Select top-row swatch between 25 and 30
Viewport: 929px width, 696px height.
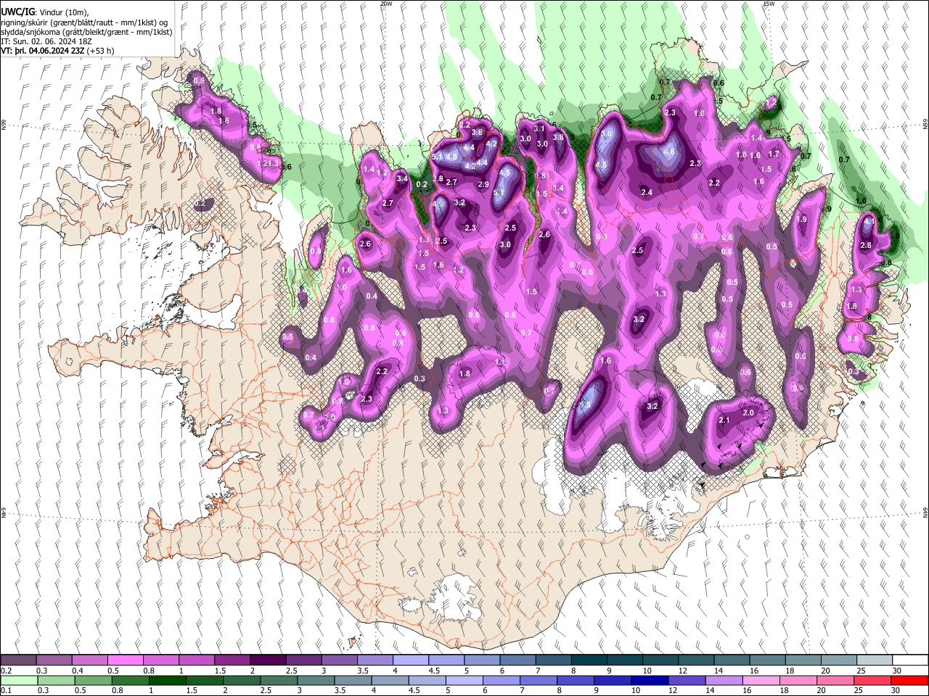(x=874, y=660)
